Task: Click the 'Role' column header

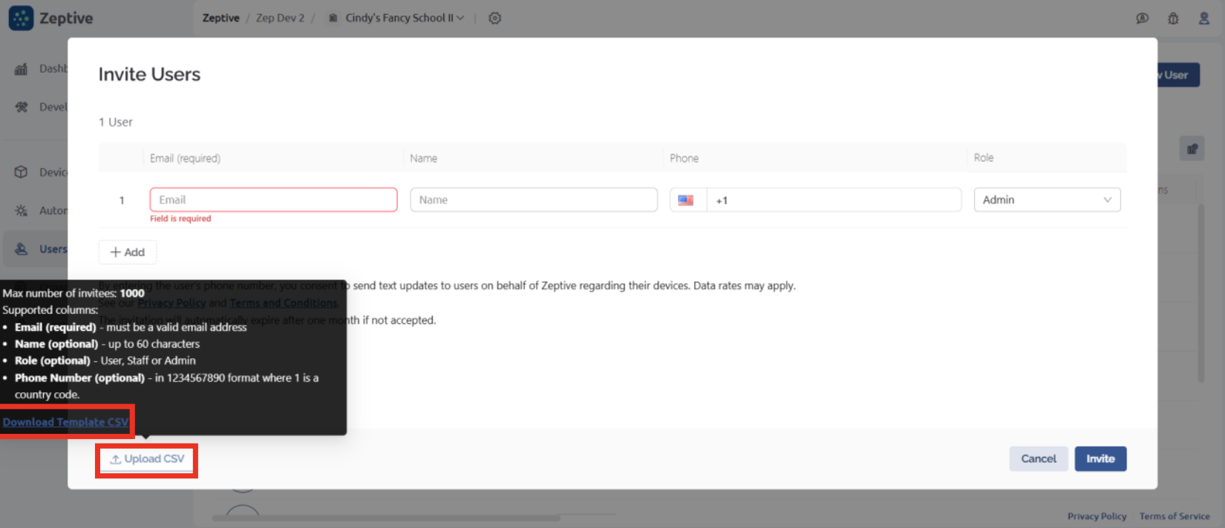Action: pos(984,157)
